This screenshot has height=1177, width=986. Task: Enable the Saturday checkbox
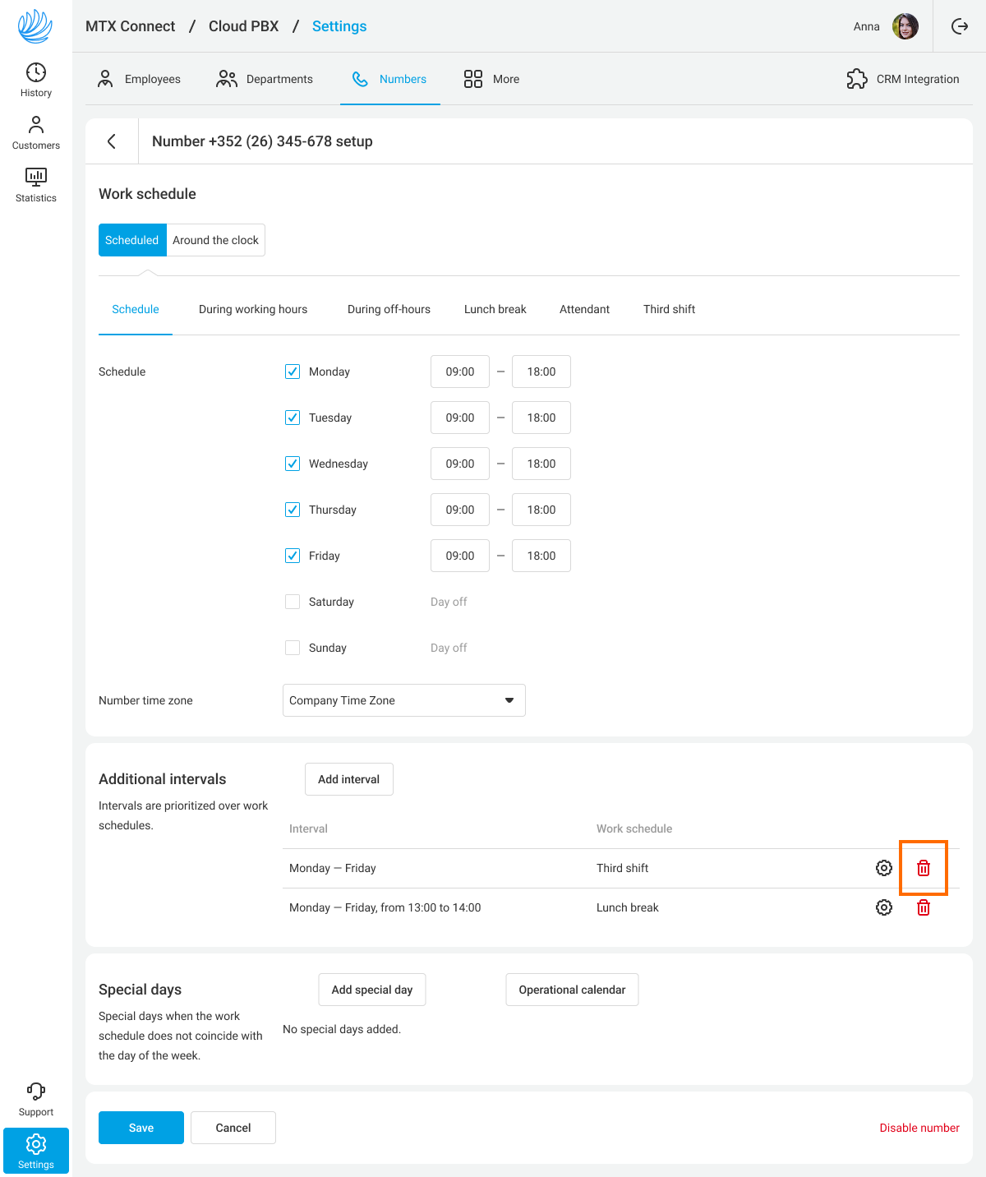pyautogui.click(x=293, y=602)
